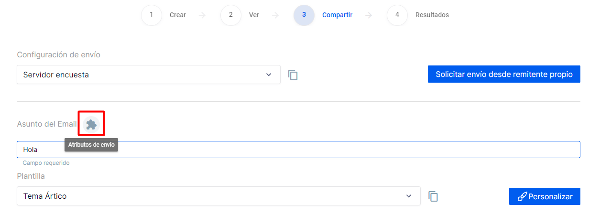Screen dimensions: 589x215
Task: Select the step 4 circle
Action: pyautogui.click(x=397, y=15)
